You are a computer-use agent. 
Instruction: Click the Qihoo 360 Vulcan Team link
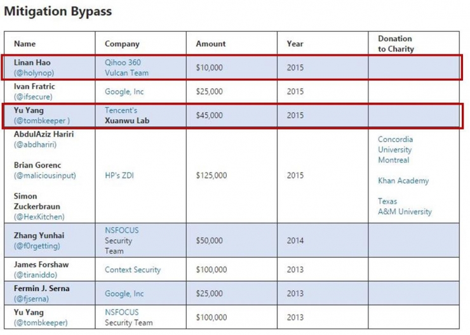(x=126, y=68)
